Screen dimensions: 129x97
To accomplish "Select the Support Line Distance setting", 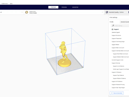I will tap(119, 66).
